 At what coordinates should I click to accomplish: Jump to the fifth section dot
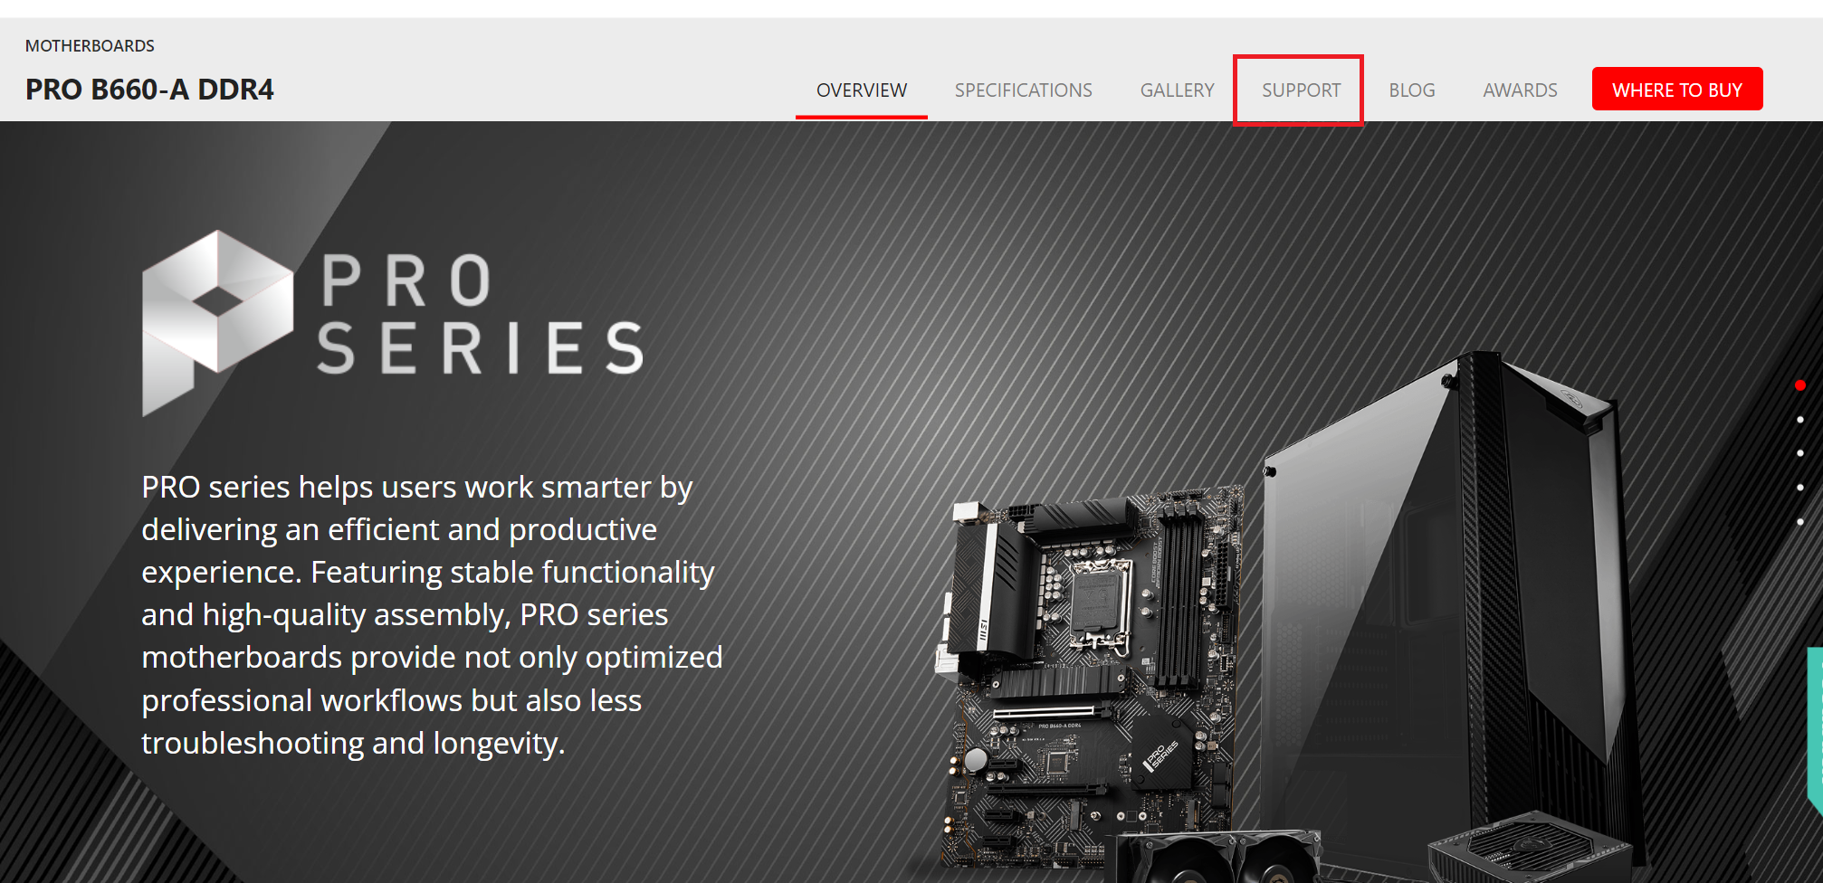[1800, 522]
